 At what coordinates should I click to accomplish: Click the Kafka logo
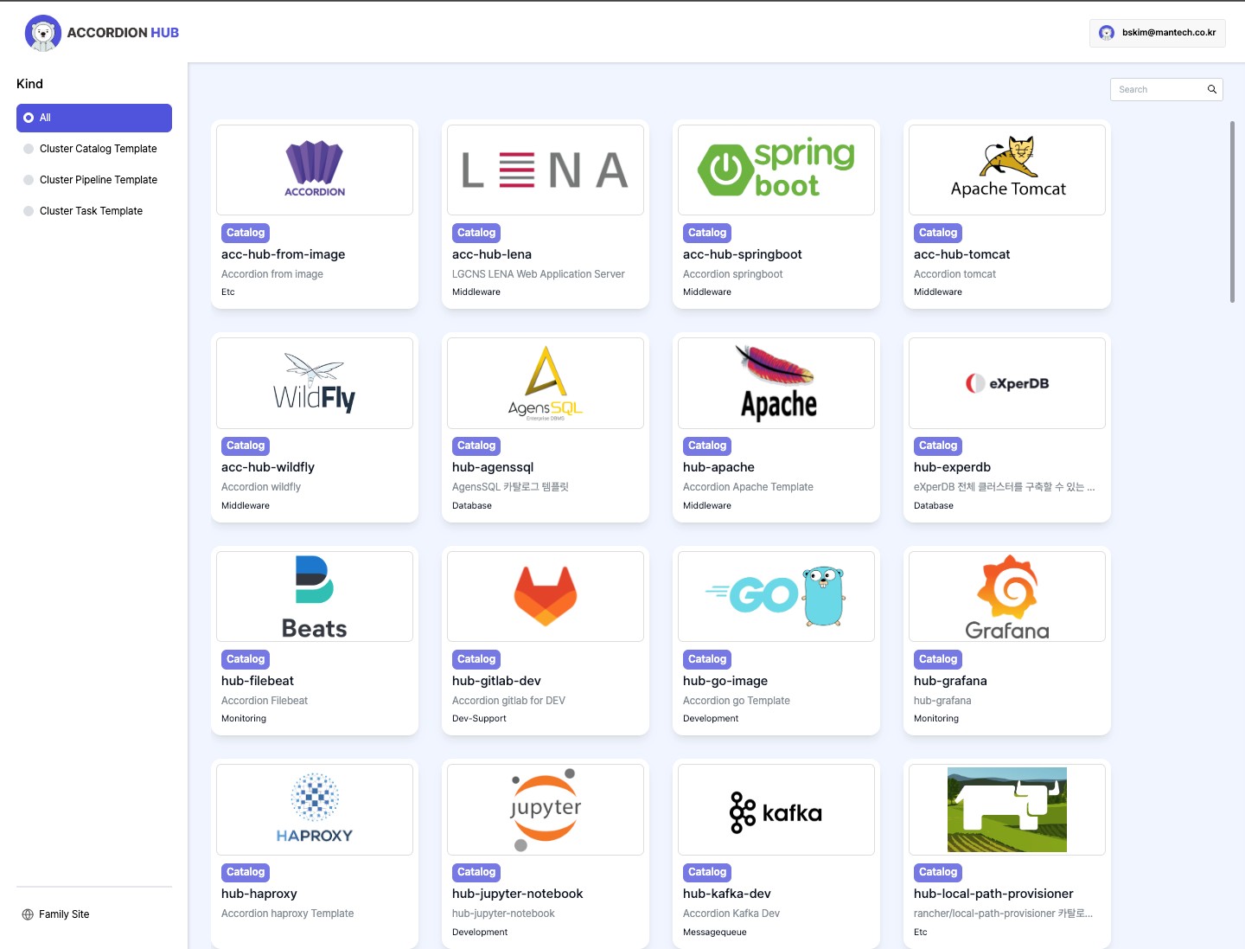(x=776, y=812)
